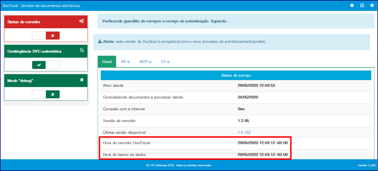Click Considerando documentos a processar desde label

(143, 97)
